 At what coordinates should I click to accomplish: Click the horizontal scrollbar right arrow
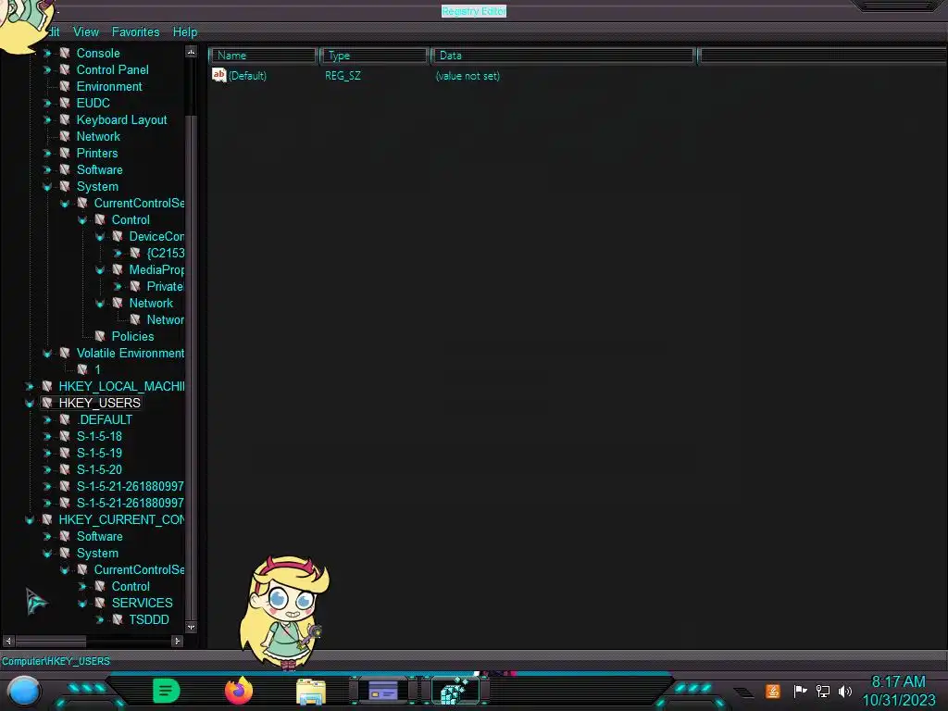pos(177,641)
